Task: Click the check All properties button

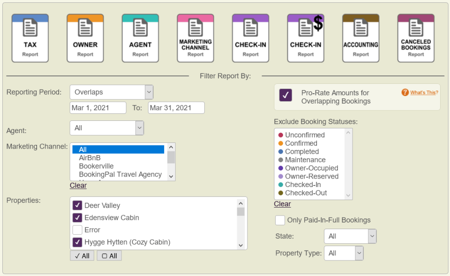Action: [82, 256]
